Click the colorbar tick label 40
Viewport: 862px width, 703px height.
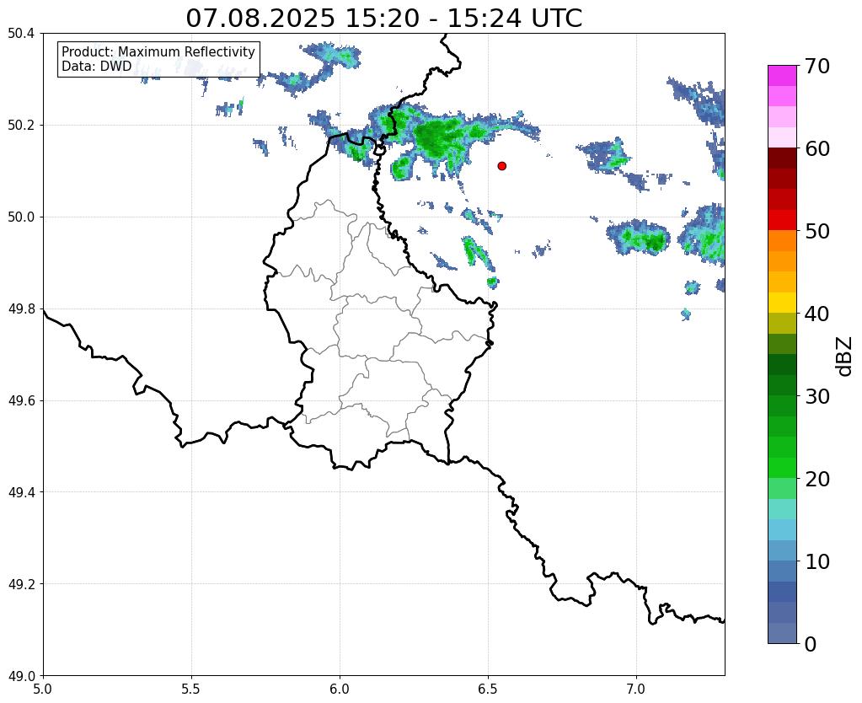click(x=817, y=314)
